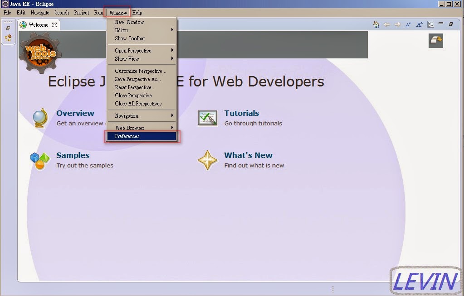The height and width of the screenshot is (296, 464).
Task: Click the restore icon in left sidebar
Action: 8,28
